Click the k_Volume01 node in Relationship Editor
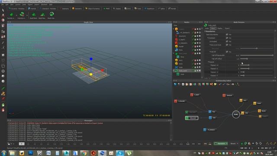 click(x=180, y=101)
